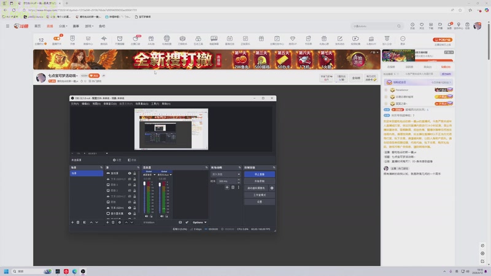
Task: Click the orange 关注 follow button
Action: (x=94, y=75)
